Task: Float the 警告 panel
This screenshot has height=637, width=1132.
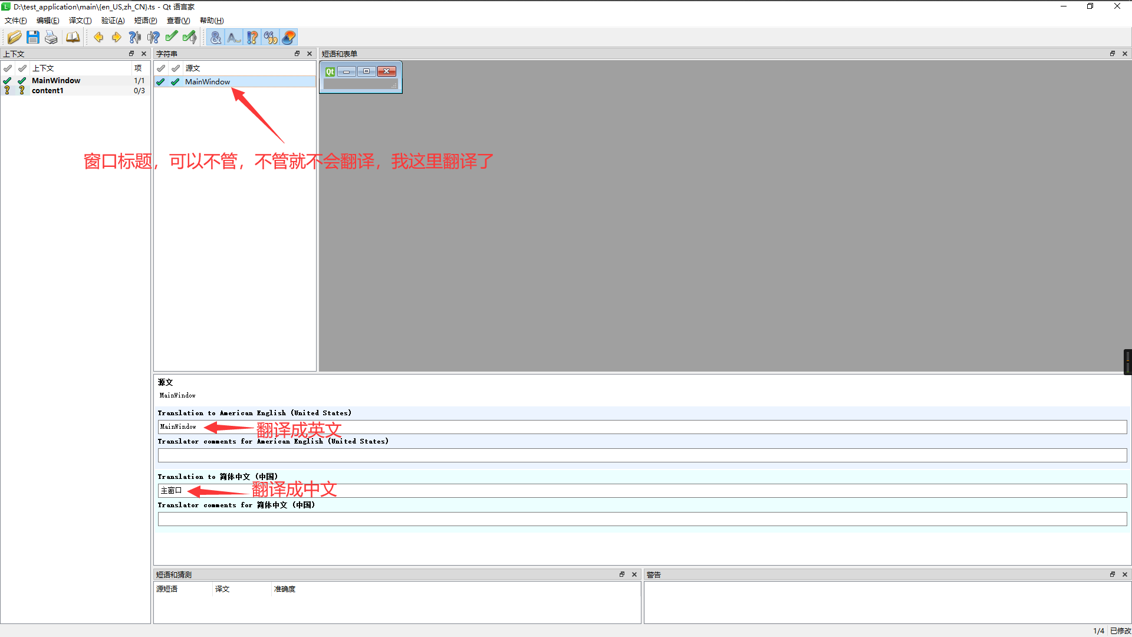Action: (1113, 574)
